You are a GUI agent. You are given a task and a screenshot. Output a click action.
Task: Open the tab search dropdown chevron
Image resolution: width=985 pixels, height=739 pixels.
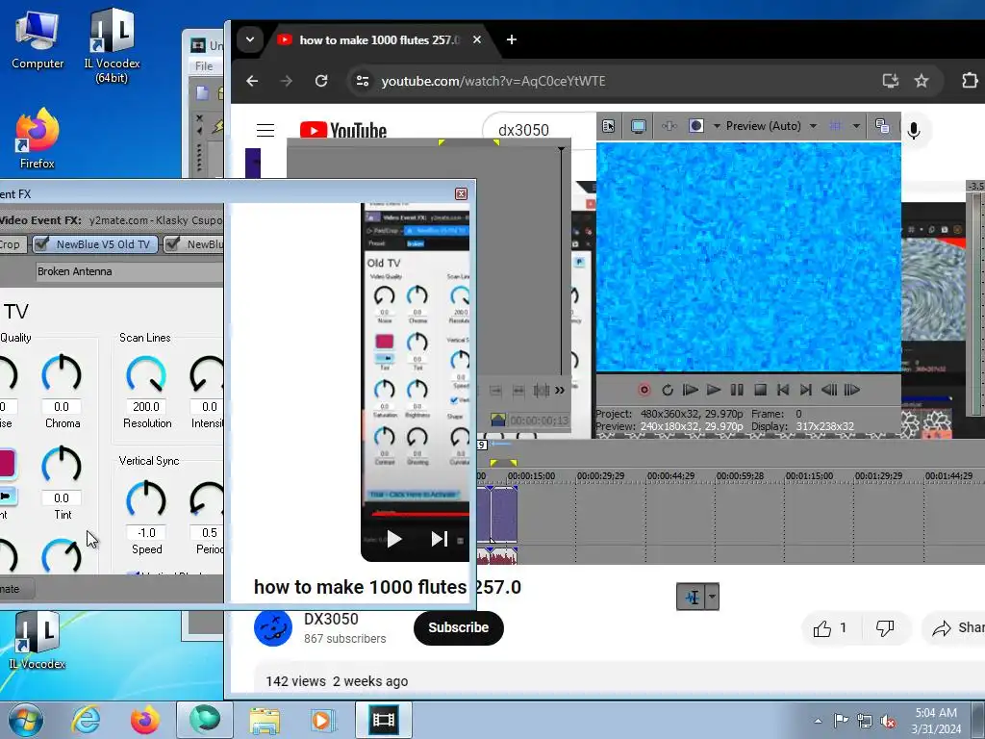pyautogui.click(x=249, y=39)
